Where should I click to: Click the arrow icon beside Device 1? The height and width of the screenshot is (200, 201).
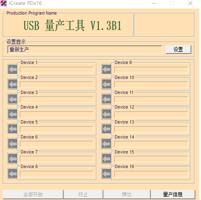pos(13,69)
